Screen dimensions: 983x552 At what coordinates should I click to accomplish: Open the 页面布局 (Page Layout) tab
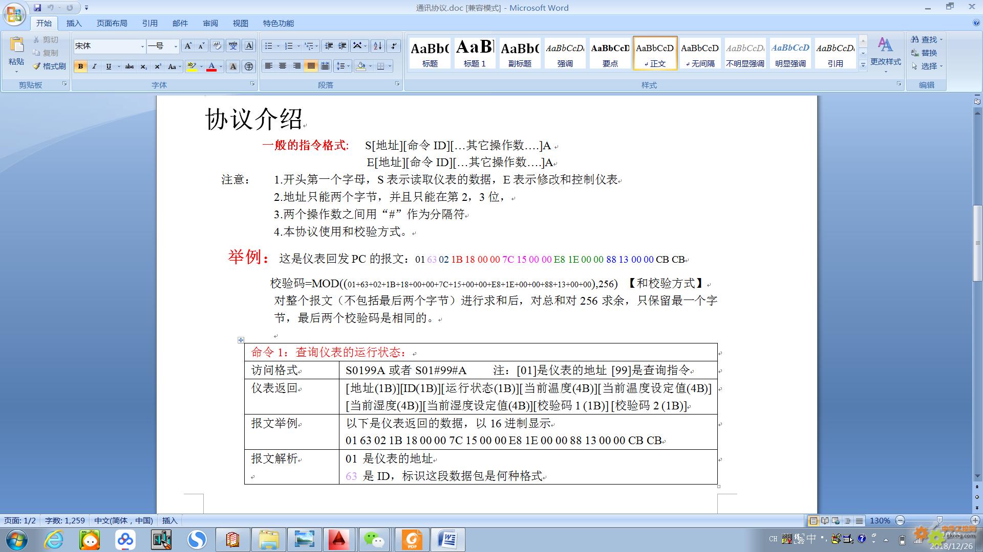112,23
